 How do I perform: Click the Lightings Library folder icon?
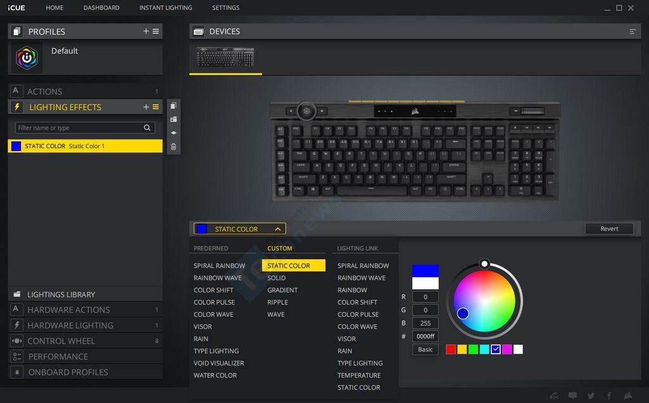[x=17, y=294]
